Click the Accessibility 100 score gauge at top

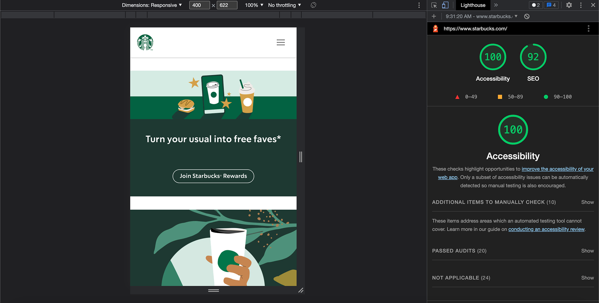tap(493, 57)
